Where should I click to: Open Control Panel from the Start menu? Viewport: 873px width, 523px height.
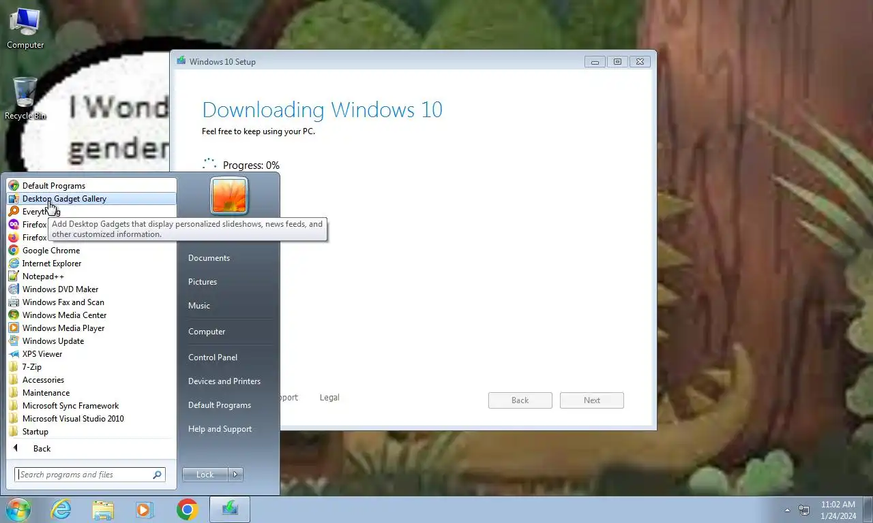(229, 357)
